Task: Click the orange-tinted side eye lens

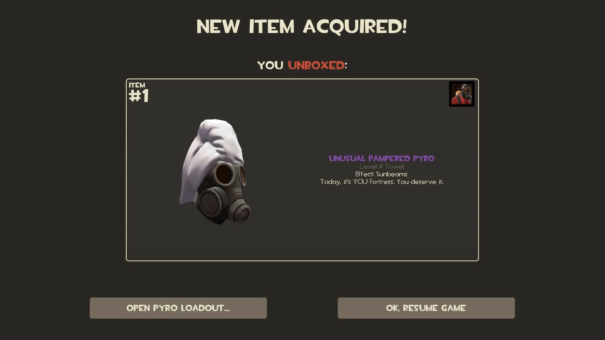Action: click(x=242, y=175)
